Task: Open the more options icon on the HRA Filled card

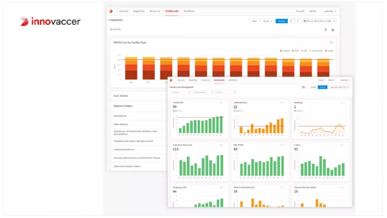Action: [x=284, y=145]
